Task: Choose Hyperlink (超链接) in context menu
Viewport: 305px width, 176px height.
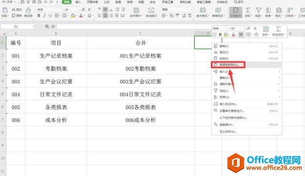Action: coord(247,125)
